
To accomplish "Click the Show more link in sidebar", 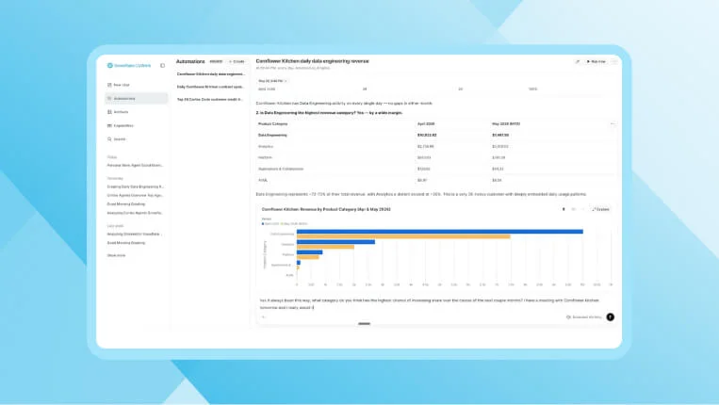I will (116, 255).
